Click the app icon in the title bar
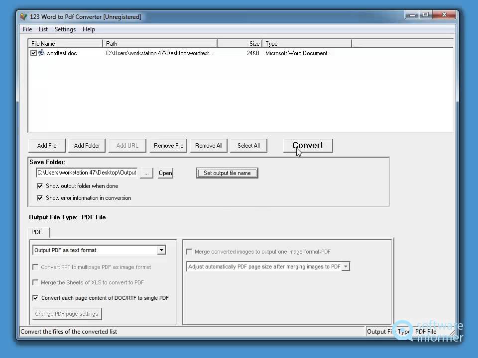This screenshot has height=358, width=478. tap(23, 17)
